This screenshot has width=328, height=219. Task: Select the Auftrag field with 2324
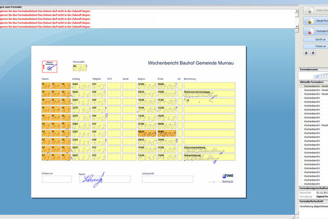(x=81, y=141)
